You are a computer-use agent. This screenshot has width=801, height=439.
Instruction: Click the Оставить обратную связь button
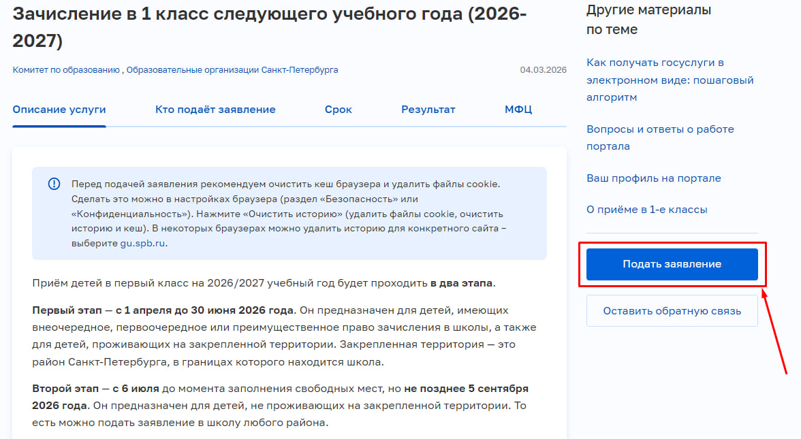tap(672, 311)
